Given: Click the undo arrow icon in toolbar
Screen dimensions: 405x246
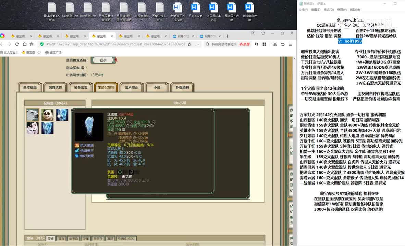Looking at the screenshot, I should pyautogui.click(x=283, y=44).
